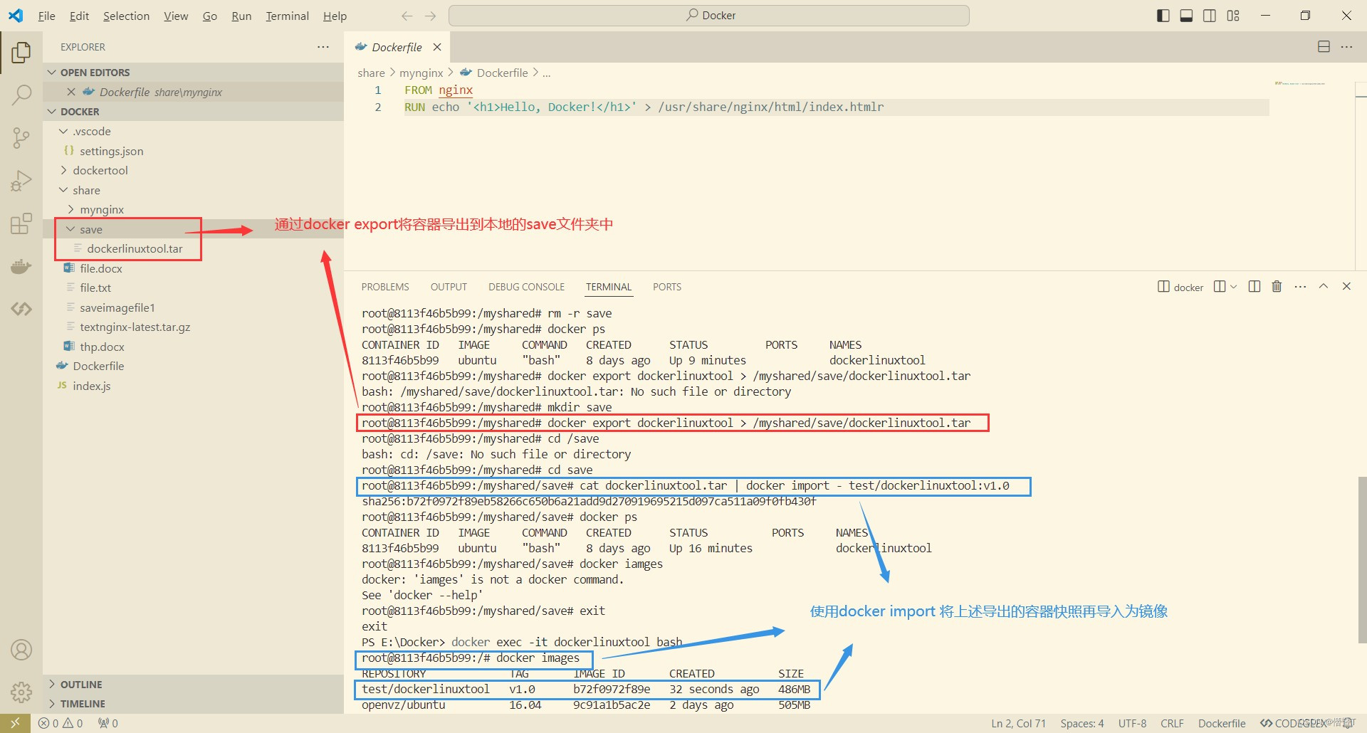Open the Codegeex view icon in activity bar
The image size is (1367, 733).
21,309
